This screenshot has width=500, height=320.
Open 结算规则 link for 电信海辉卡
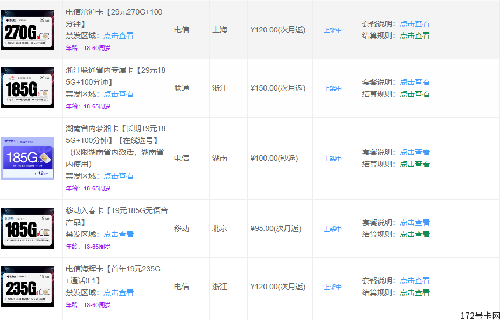pyautogui.click(x=415, y=292)
